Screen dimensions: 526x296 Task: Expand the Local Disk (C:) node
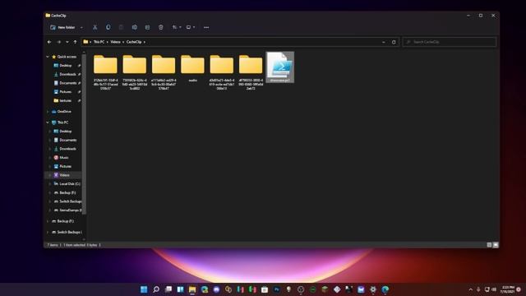[x=50, y=184]
